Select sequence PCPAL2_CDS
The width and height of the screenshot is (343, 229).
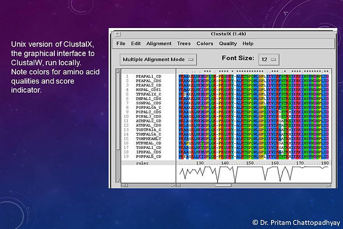click(148, 112)
